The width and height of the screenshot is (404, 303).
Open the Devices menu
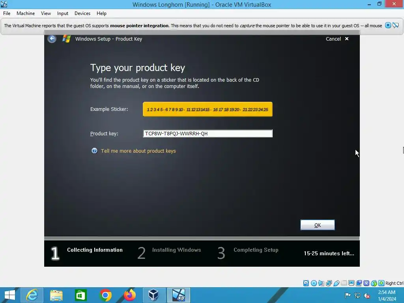coord(82,13)
